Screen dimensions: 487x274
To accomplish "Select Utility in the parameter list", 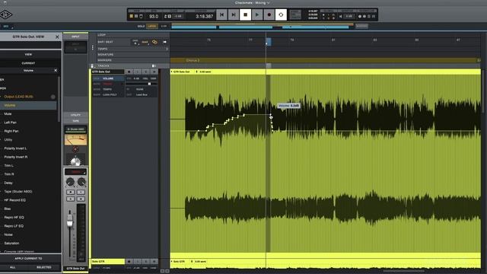I will (8, 140).
